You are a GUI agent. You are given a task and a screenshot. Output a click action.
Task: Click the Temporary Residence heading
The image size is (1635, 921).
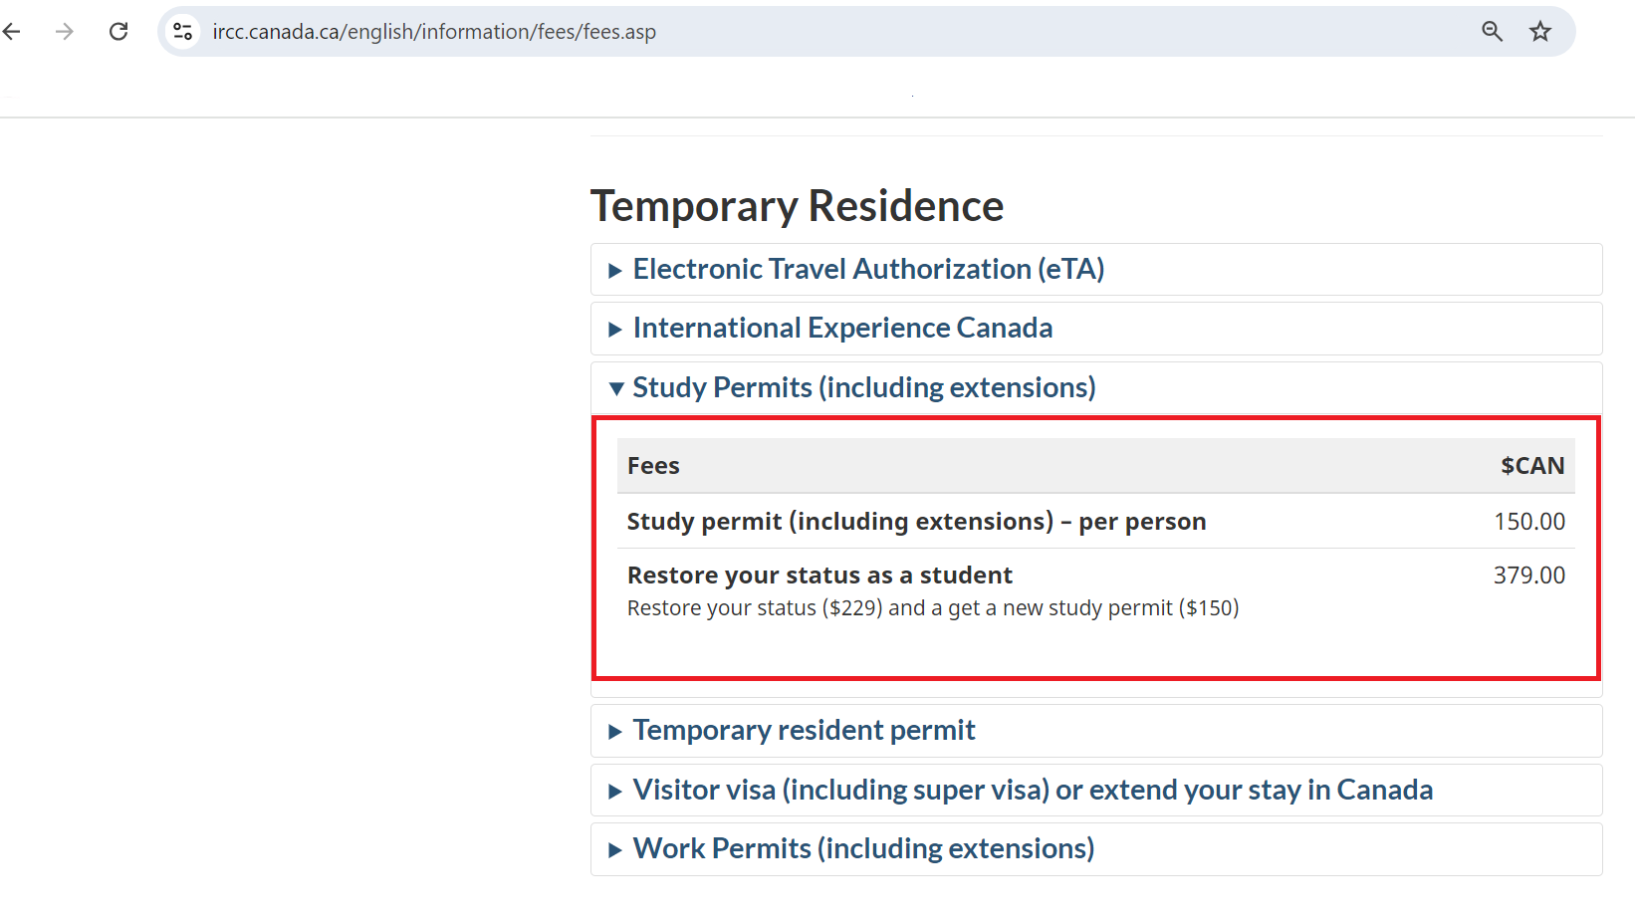pos(797,206)
